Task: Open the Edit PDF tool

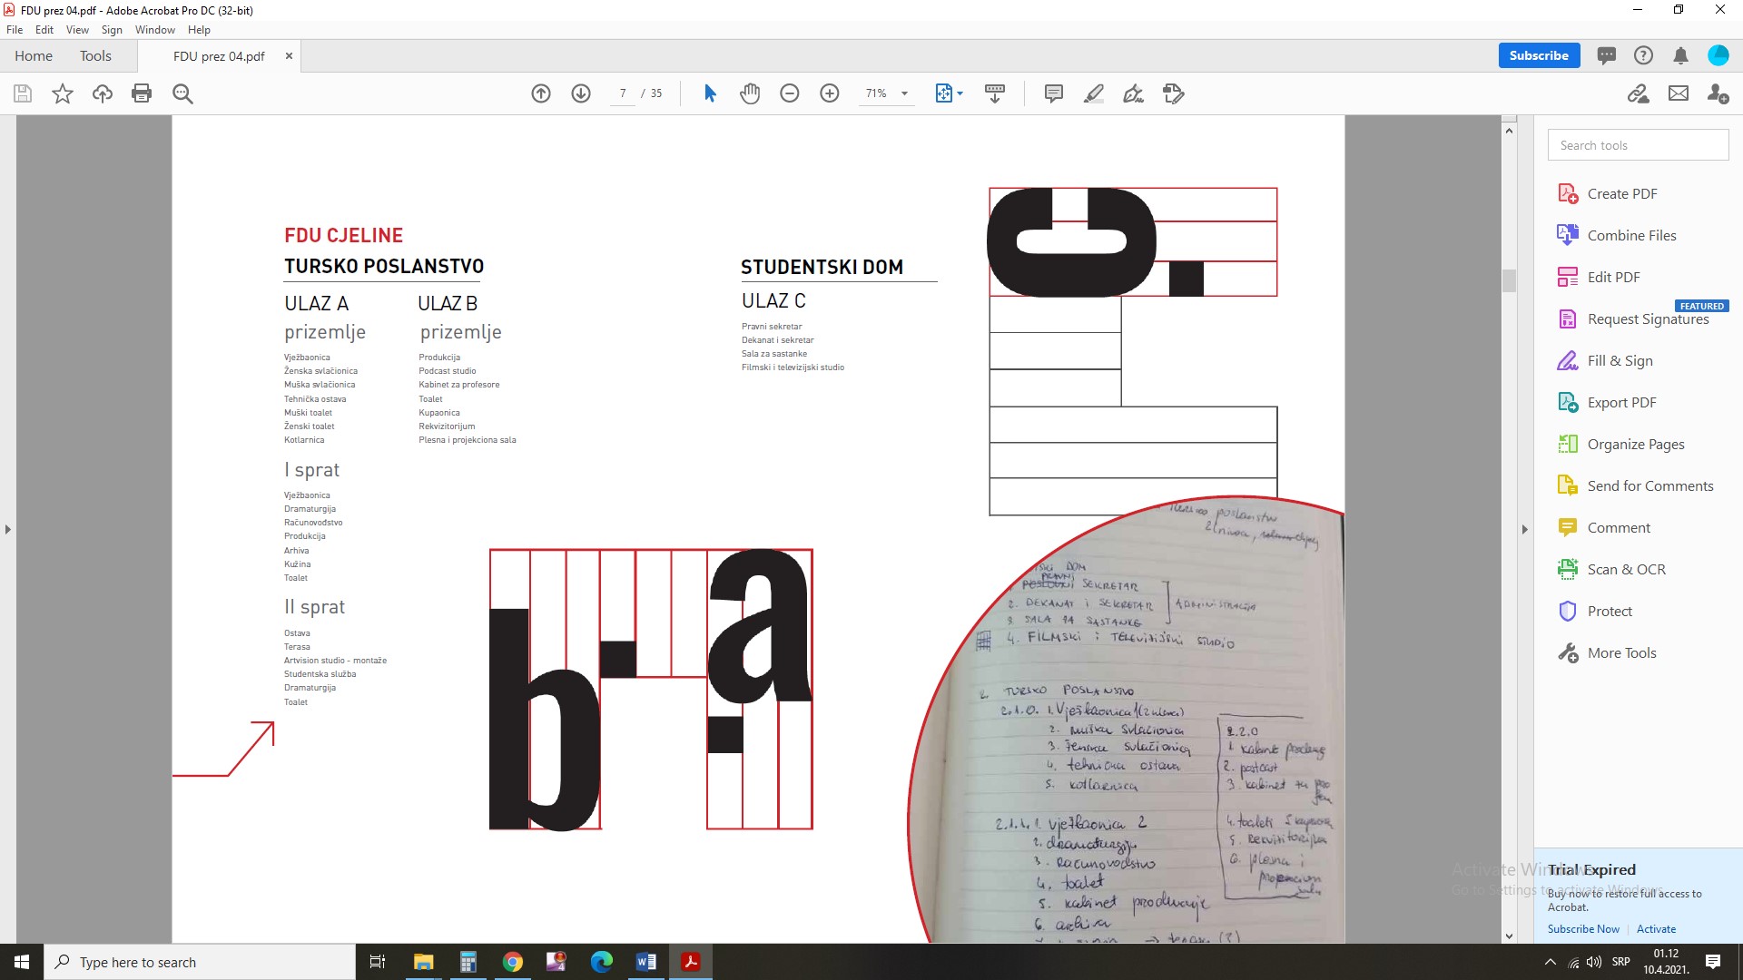Action: point(1613,277)
